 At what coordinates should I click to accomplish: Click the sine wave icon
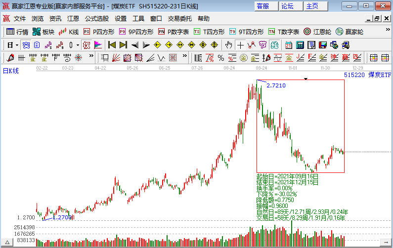click(278, 58)
